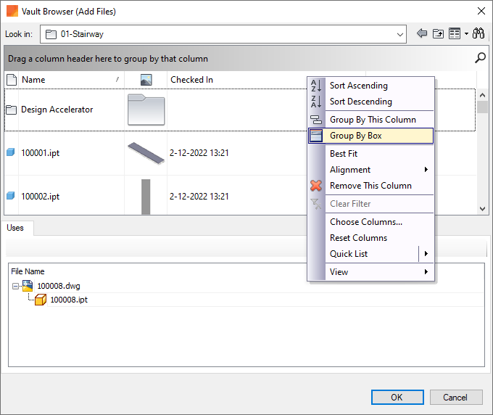Screen dimensions: 493x415
Task: Click the Group By Box icon
Action: [x=316, y=136]
